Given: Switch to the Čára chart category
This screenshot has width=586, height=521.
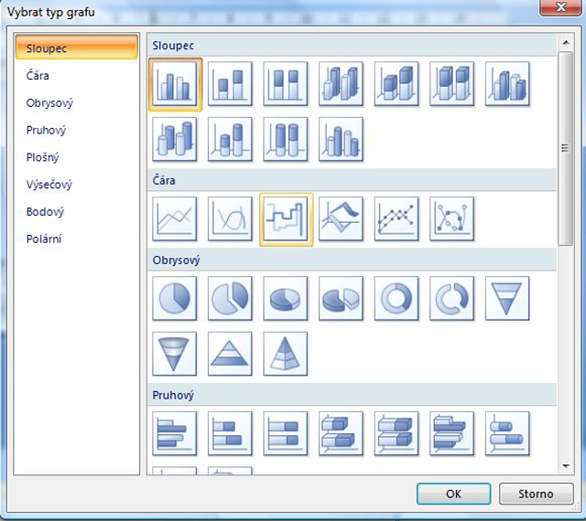Looking at the screenshot, I should coord(77,75).
